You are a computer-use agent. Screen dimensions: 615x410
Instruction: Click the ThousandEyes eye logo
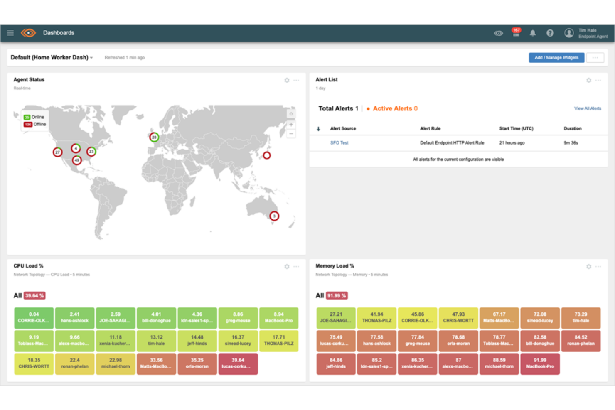(28, 33)
